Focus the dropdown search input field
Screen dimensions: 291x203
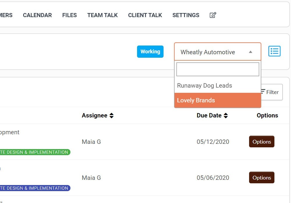point(217,69)
